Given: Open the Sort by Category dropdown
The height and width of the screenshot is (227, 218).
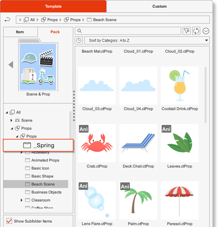Looking at the screenshot, I should (x=147, y=41).
